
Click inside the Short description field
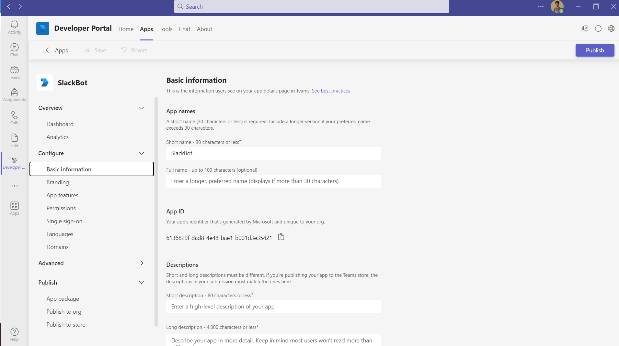pyautogui.click(x=273, y=306)
